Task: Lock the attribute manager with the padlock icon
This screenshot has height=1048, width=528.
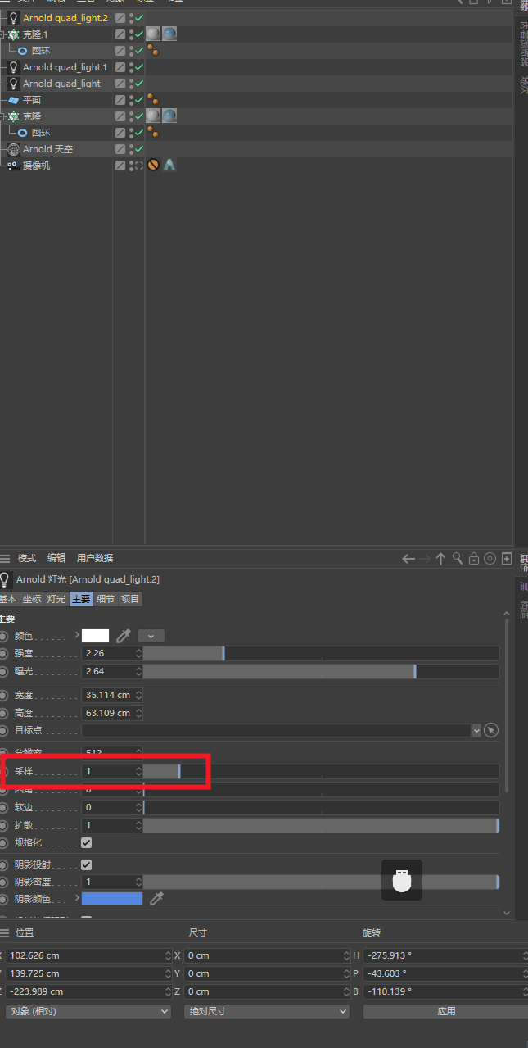Action: (474, 559)
